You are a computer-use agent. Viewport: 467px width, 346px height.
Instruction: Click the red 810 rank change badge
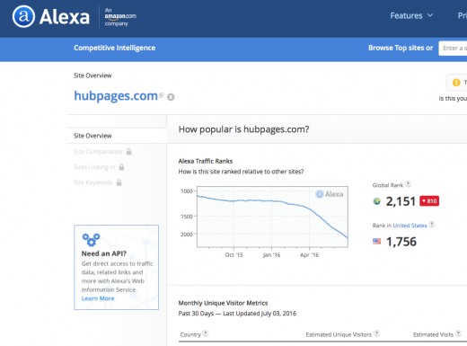429,201
